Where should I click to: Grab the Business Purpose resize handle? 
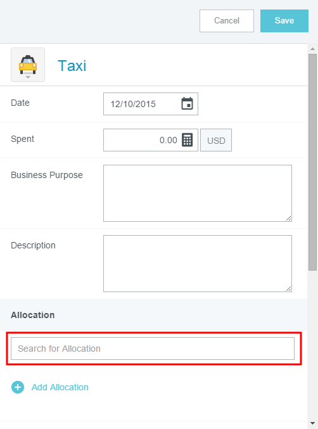click(288, 218)
